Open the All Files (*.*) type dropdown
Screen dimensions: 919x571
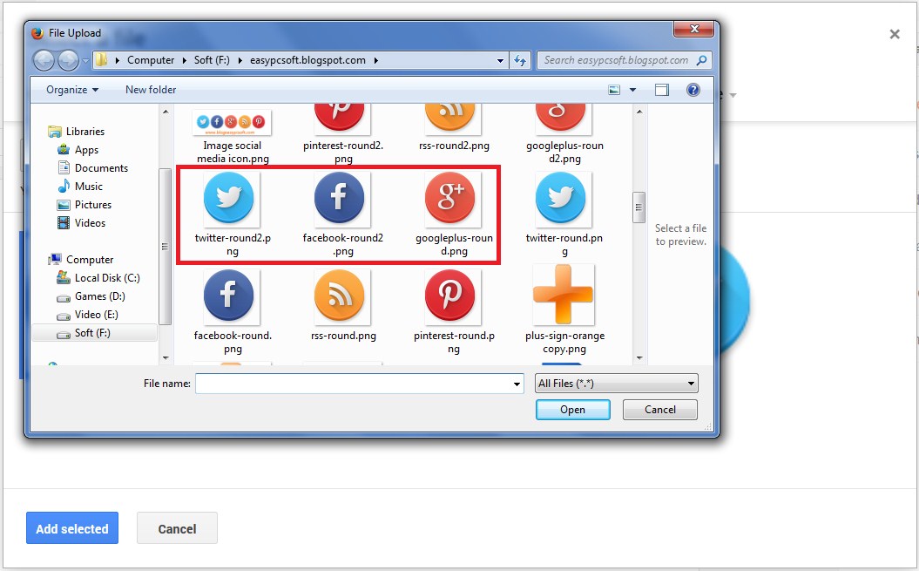pyautogui.click(x=616, y=384)
